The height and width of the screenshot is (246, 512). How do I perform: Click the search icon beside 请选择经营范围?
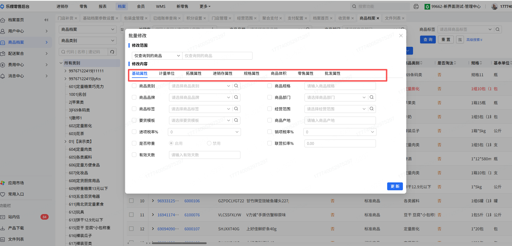coord(372,109)
